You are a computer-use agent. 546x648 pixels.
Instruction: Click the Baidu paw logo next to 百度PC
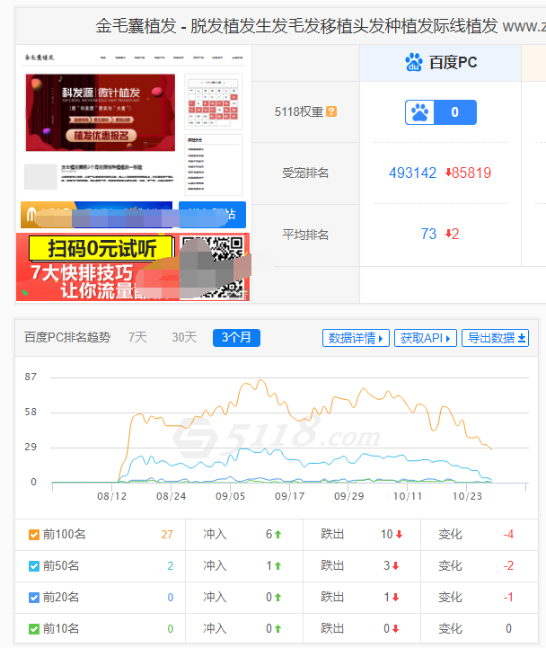pos(413,62)
